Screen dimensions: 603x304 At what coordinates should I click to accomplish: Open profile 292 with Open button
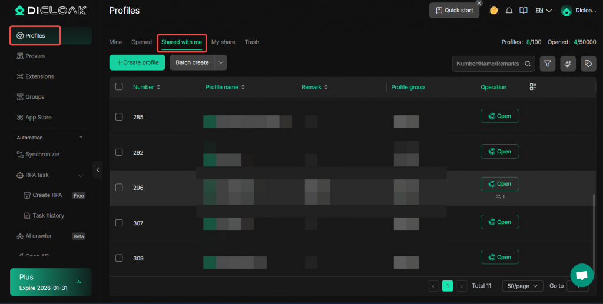click(x=499, y=152)
